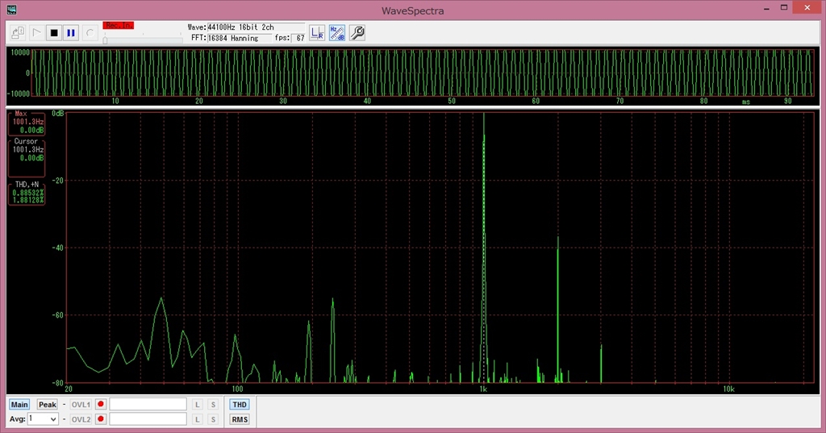Open settings with the wrench icon
826x433 pixels.
pos(357,33)
